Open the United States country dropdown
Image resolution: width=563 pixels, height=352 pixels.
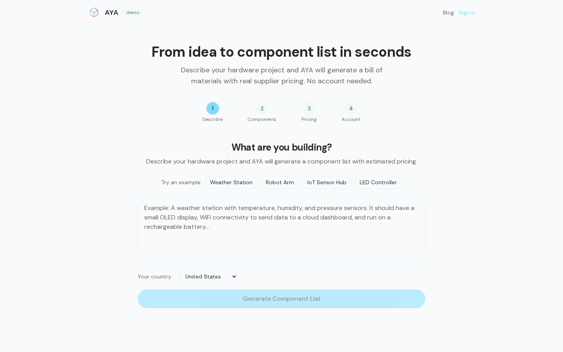pos(208,277)
